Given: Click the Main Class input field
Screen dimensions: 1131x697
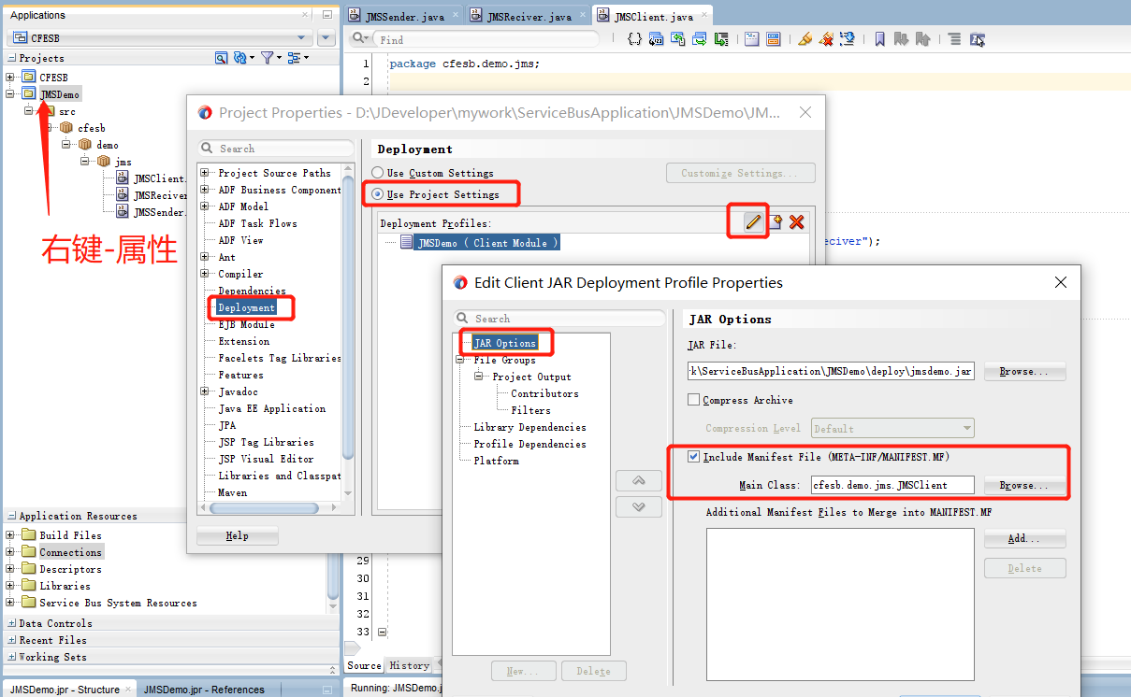Looking at the screenshot, I should [892, 485].
